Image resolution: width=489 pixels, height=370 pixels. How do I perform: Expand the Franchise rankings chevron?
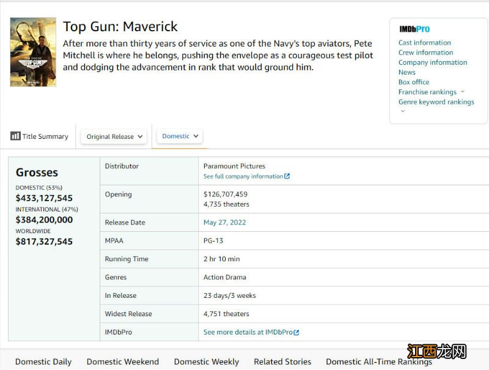coord(463,92)
